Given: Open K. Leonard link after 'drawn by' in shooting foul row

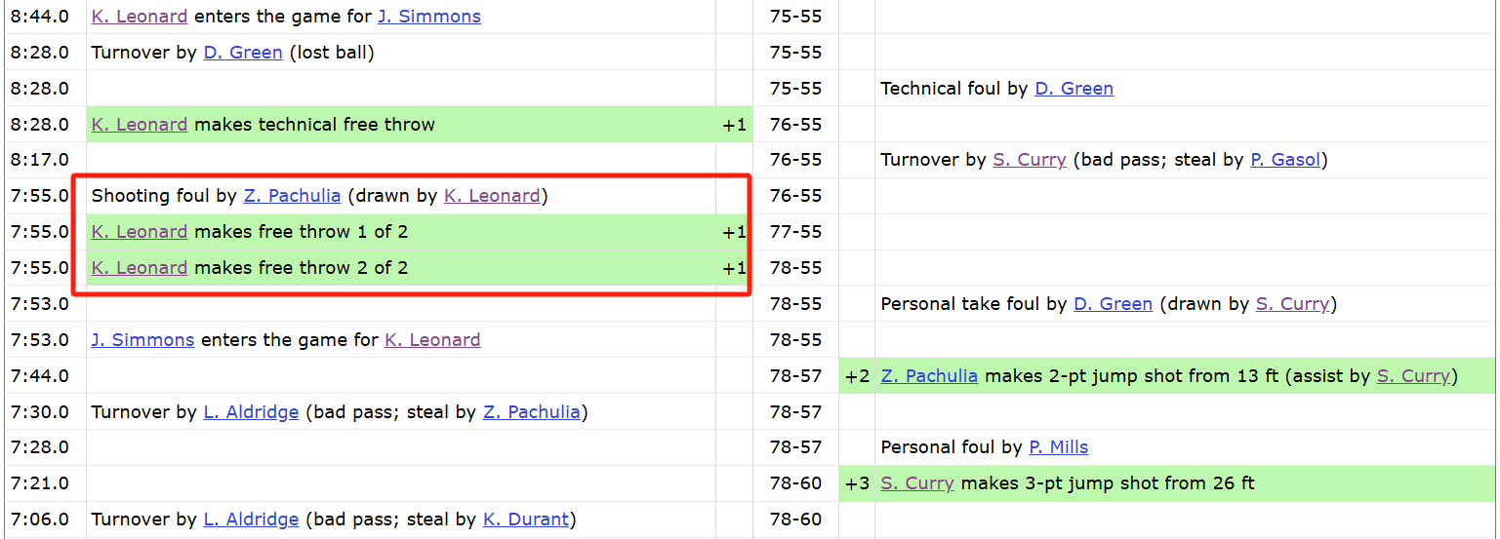Looking at the screenshot, I should pos(492,196).
